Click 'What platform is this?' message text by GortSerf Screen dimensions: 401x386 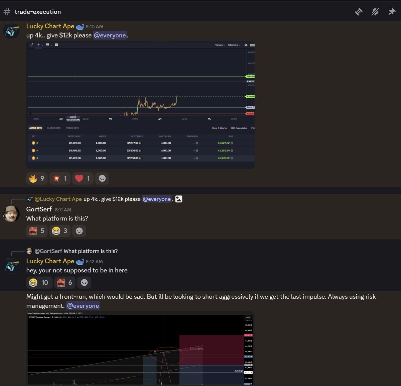point(57,218)
